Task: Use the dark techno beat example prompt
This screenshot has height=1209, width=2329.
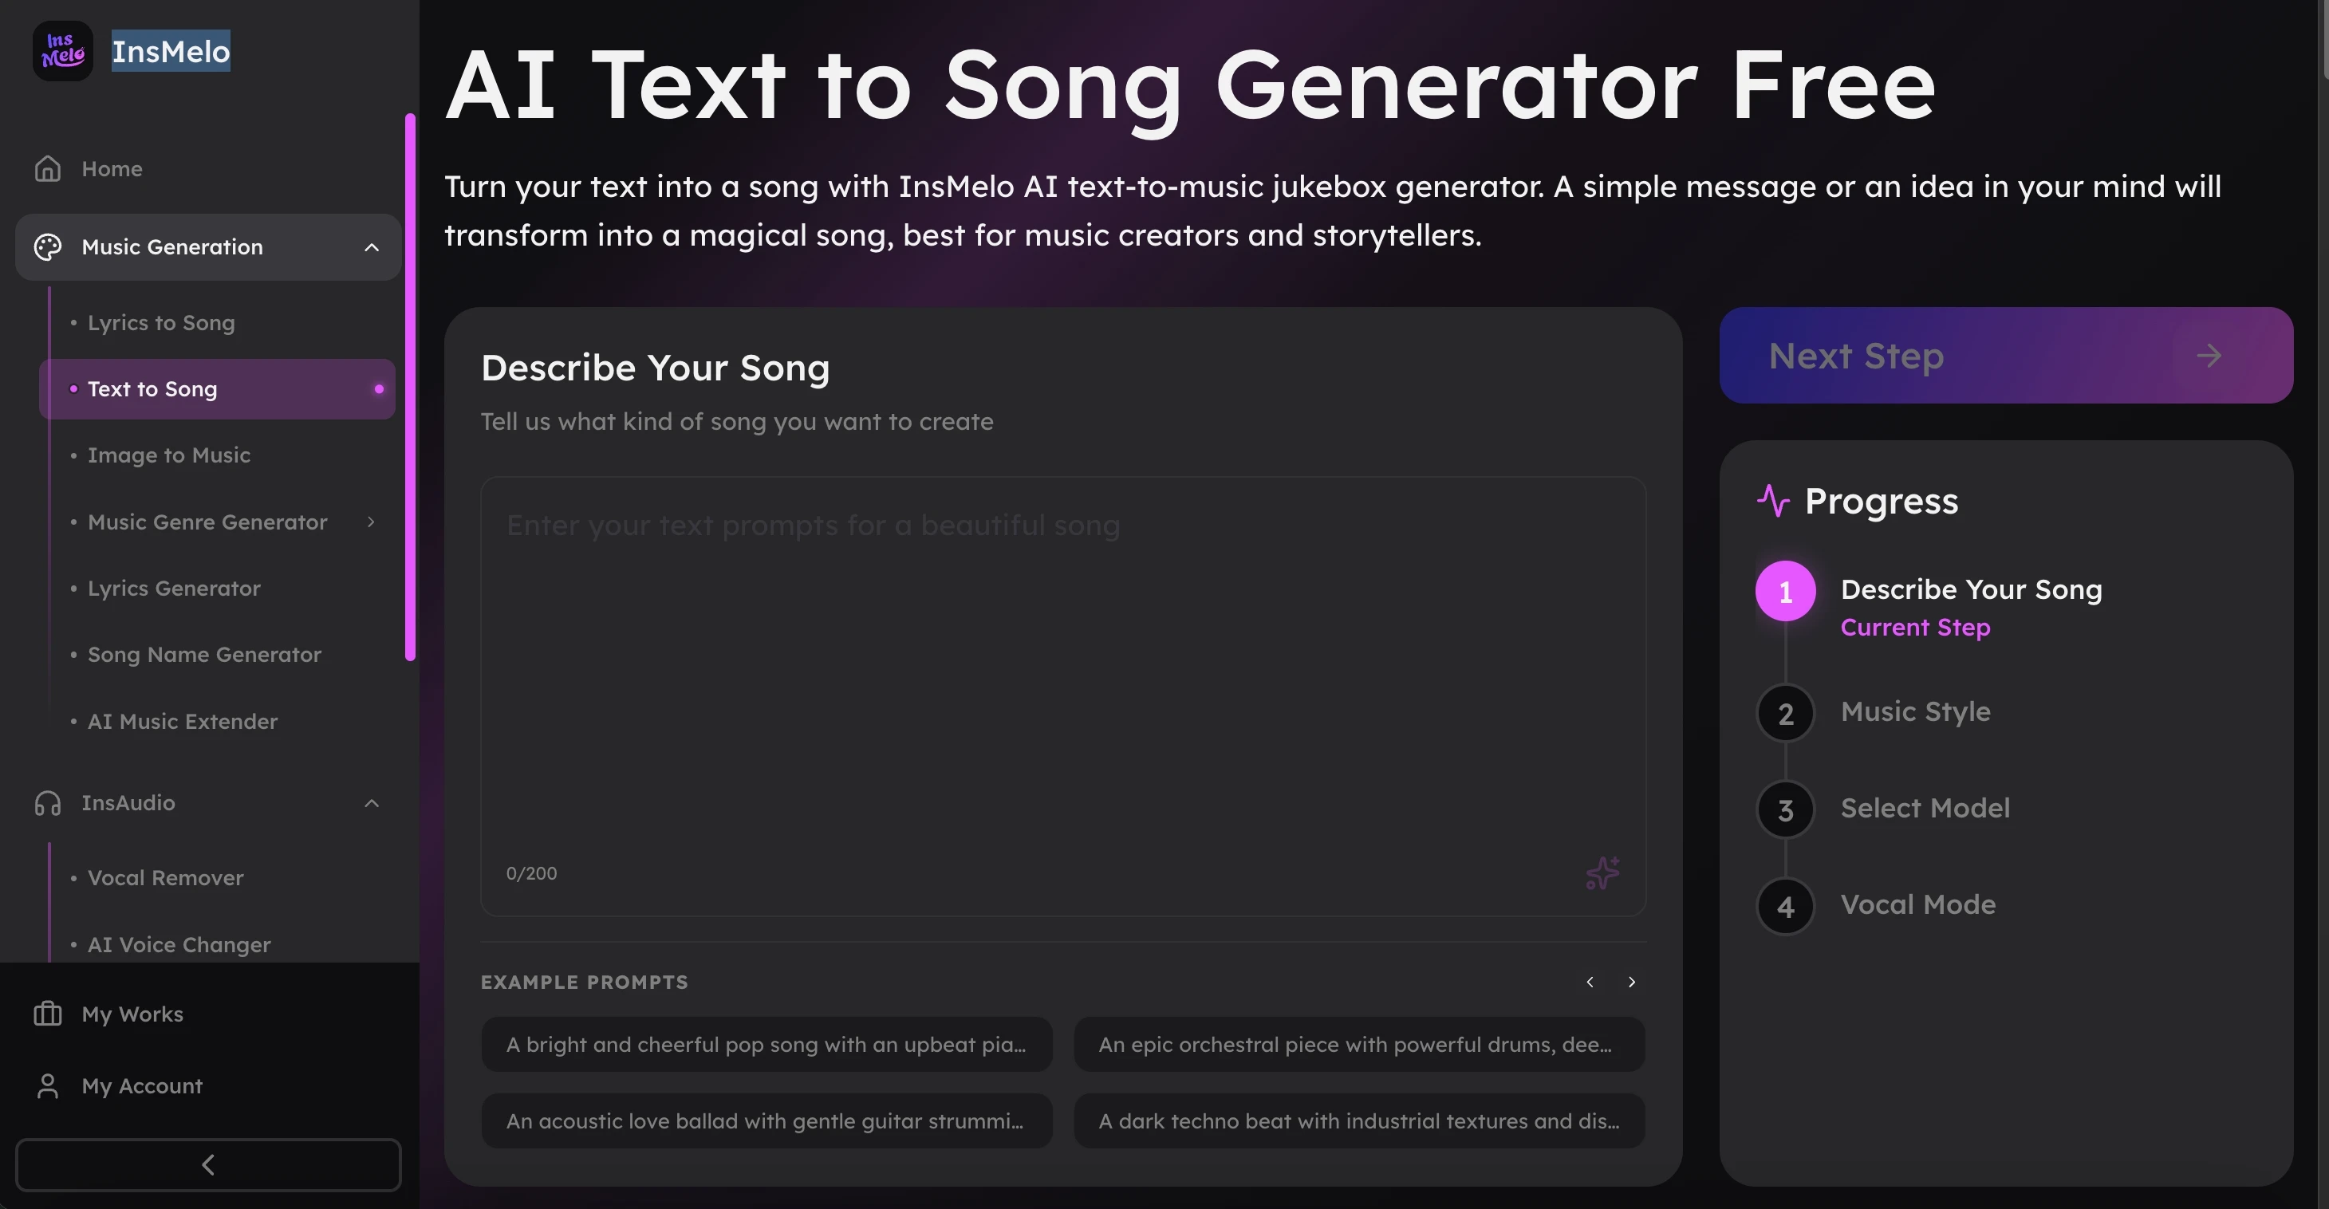Action: [x=1359, y=1121]
